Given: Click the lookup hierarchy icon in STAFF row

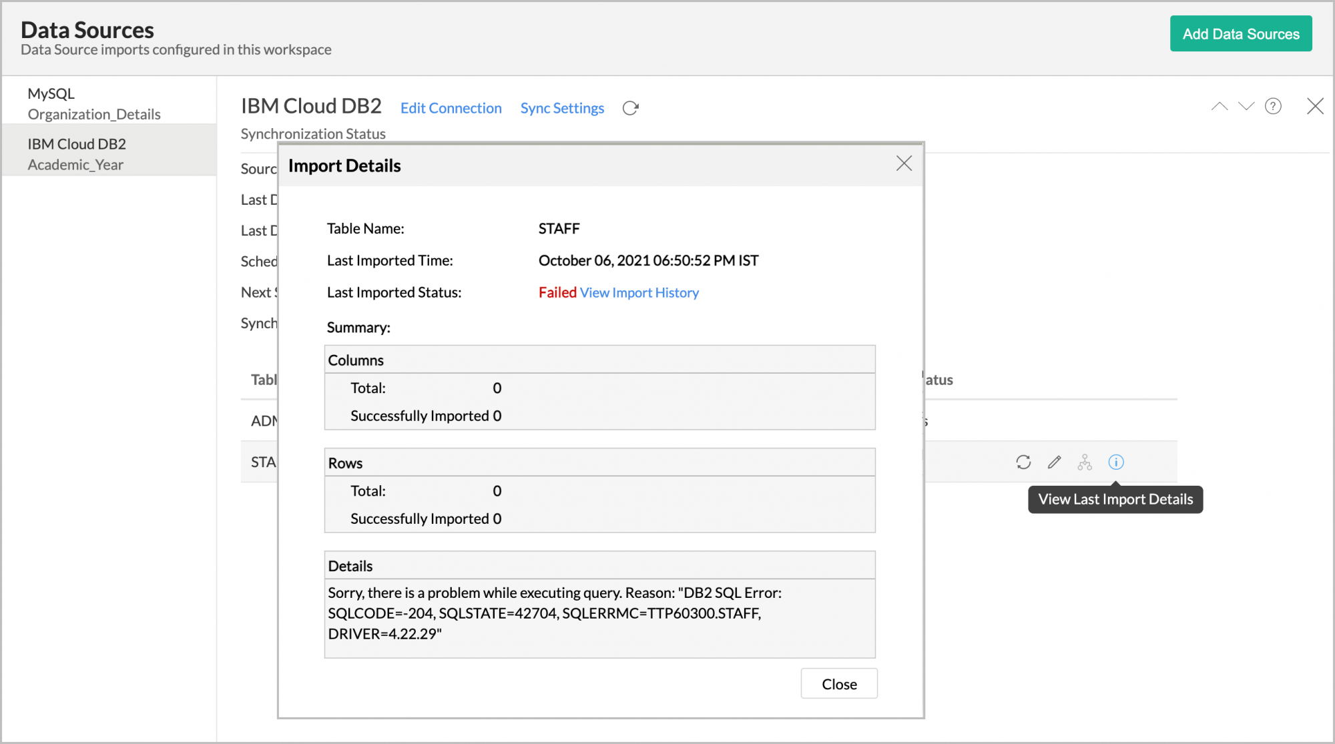Looking at the screenshot, I should (x=1085, y=462).
